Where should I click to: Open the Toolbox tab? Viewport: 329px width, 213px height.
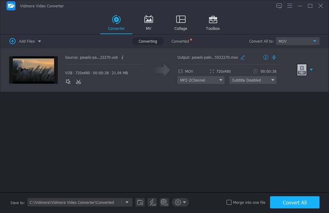tap(213, 23)
